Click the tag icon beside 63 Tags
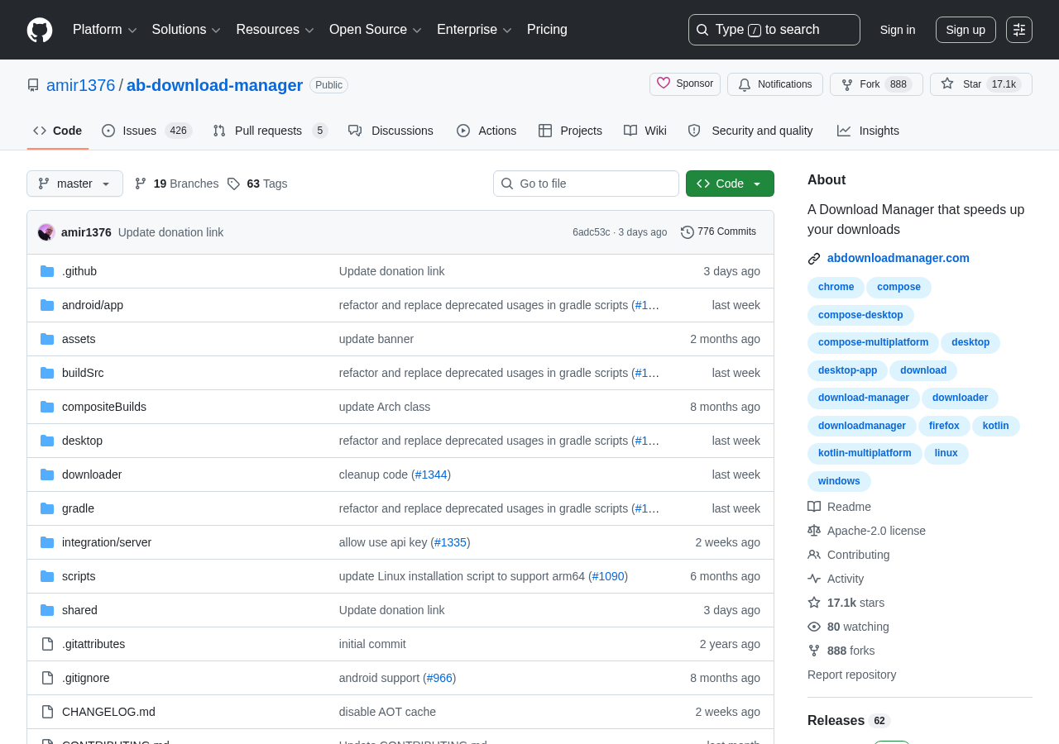This screenshot has width=1059, height=744. 233,184
